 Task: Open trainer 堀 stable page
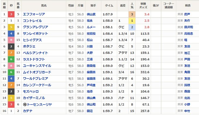[186, 40]
